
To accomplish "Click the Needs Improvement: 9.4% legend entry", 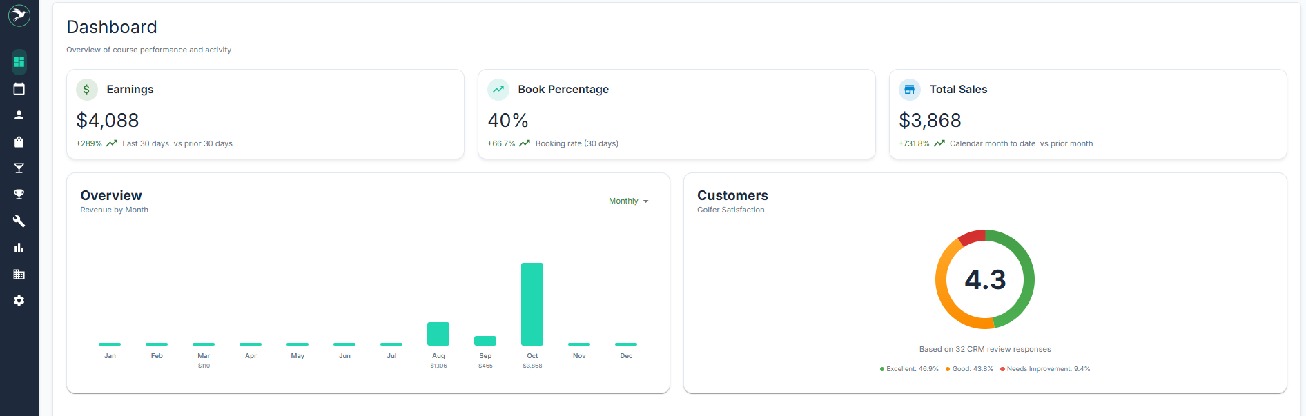I will tap(1045, 369).
